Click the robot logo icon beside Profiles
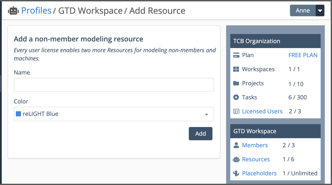This screenshot has height=185, width=332. click(x=13, y=11)
